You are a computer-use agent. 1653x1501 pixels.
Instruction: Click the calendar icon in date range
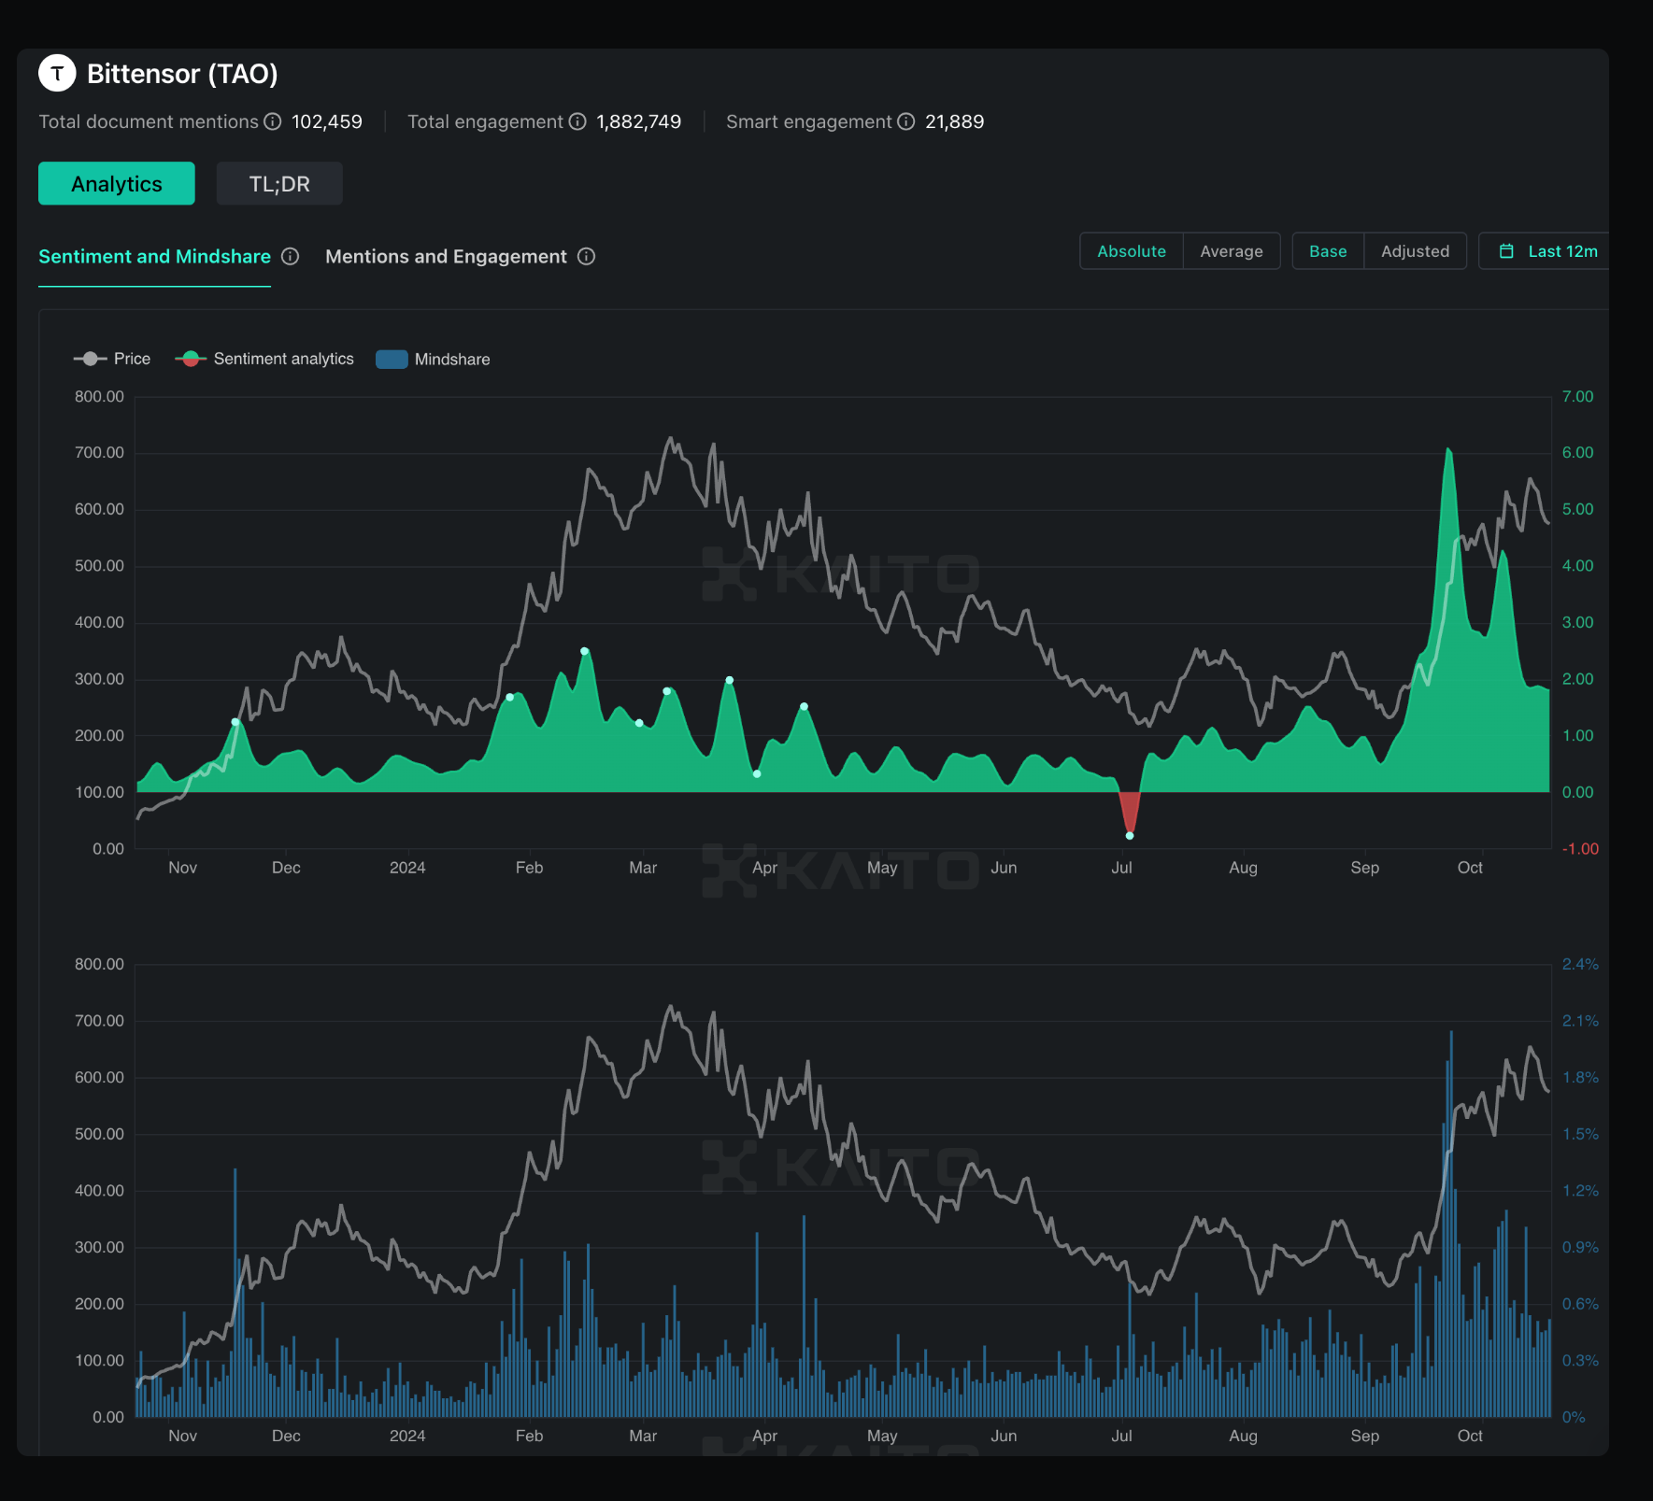coord(1506,251)
